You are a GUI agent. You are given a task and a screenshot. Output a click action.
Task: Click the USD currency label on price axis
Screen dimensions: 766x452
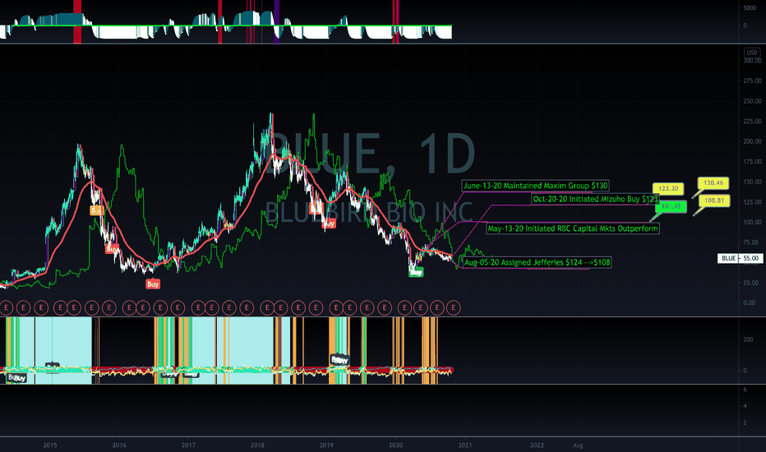click(x=751, y=53)
